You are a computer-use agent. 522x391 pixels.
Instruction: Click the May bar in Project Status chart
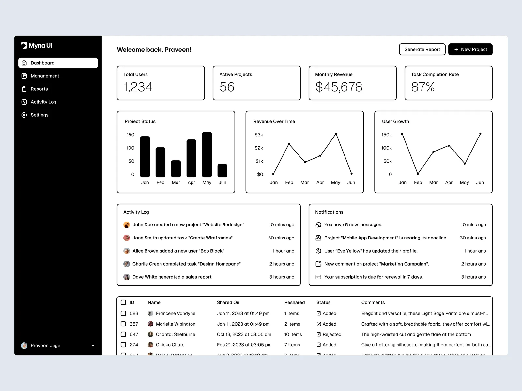pos(207,154)
